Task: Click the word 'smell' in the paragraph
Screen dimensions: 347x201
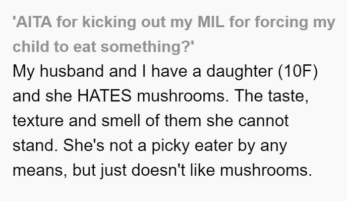Action: click(x=121, y=121)
